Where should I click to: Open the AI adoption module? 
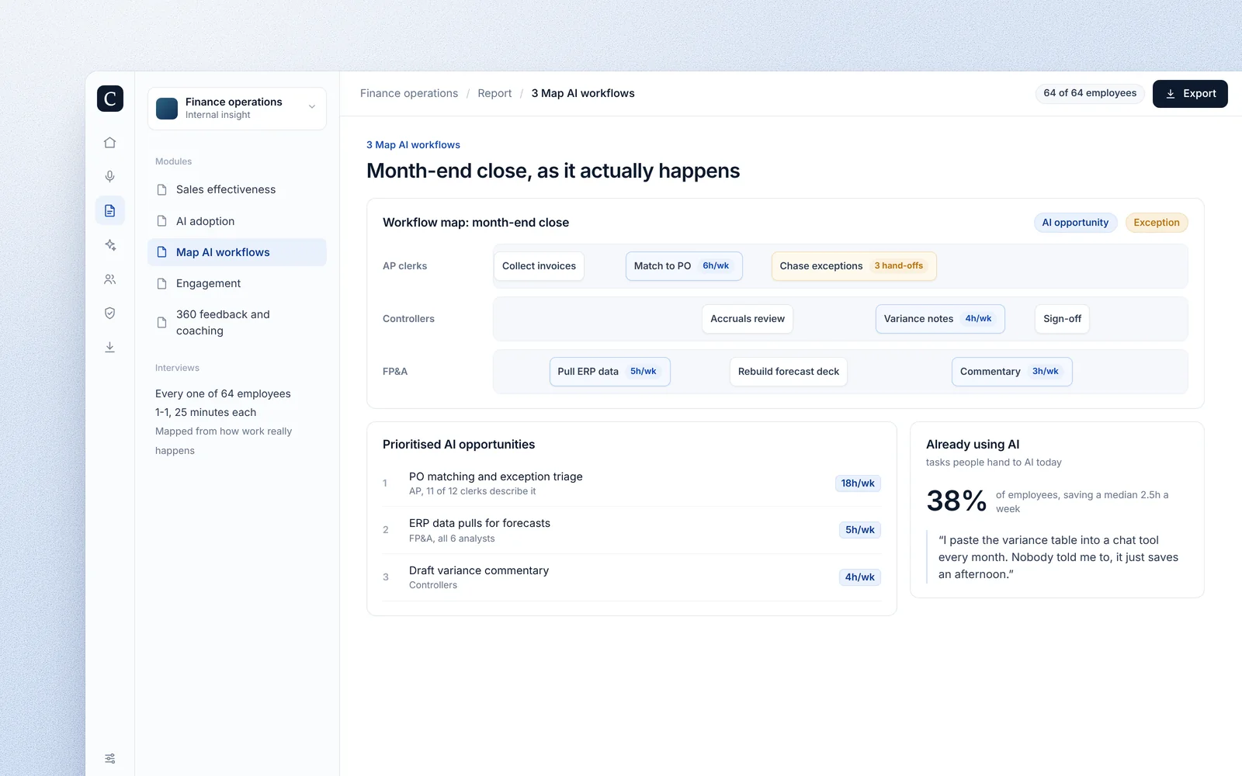pos(237,221)
